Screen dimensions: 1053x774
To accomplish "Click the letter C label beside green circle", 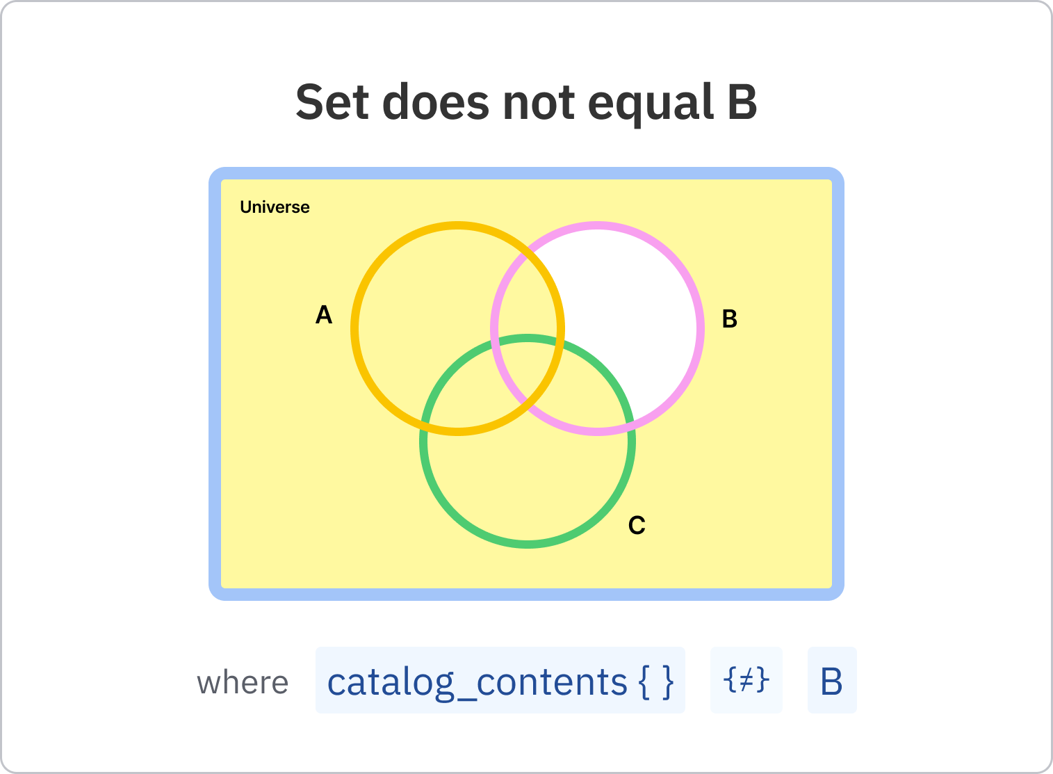I will click(637, 525).
